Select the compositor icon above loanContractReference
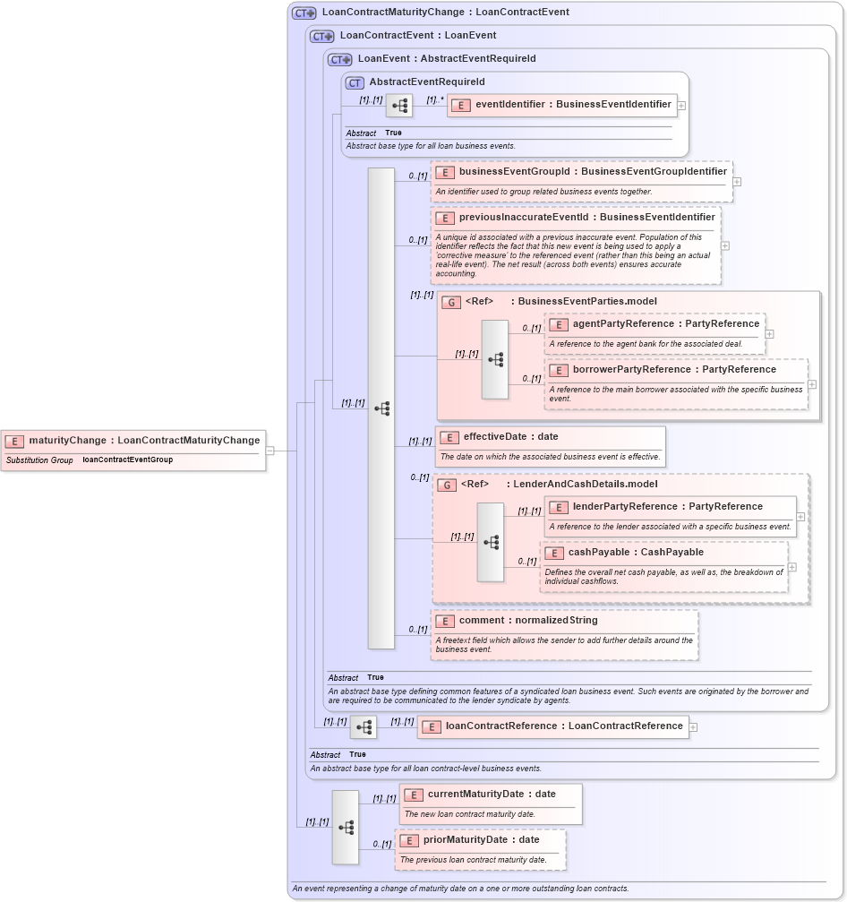 tap(365, 726)
